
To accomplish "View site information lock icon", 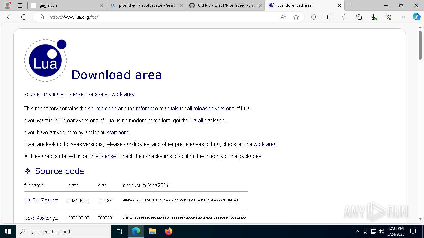I will (42, 17).
